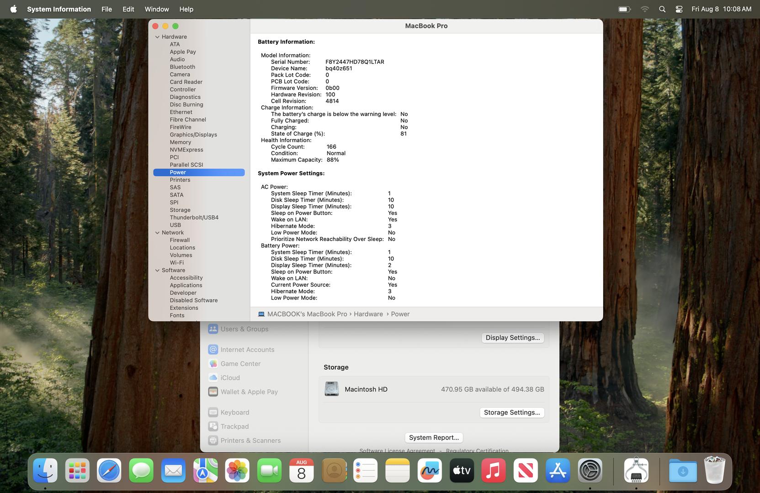Click the date and time in menu bar

point(721,9)
